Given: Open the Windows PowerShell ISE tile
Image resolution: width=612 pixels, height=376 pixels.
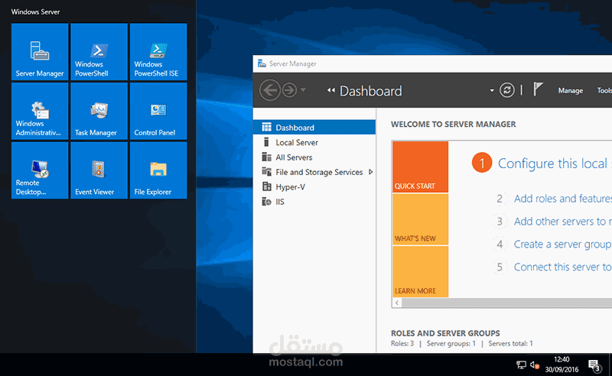Looking at the screenshot, I should [158, 52].
